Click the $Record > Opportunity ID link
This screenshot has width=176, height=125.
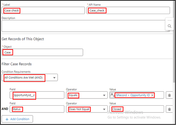click(133, 95)
